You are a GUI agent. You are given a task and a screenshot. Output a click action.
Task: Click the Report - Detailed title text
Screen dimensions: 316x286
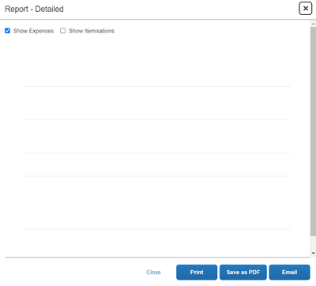[x=34, y=9]
